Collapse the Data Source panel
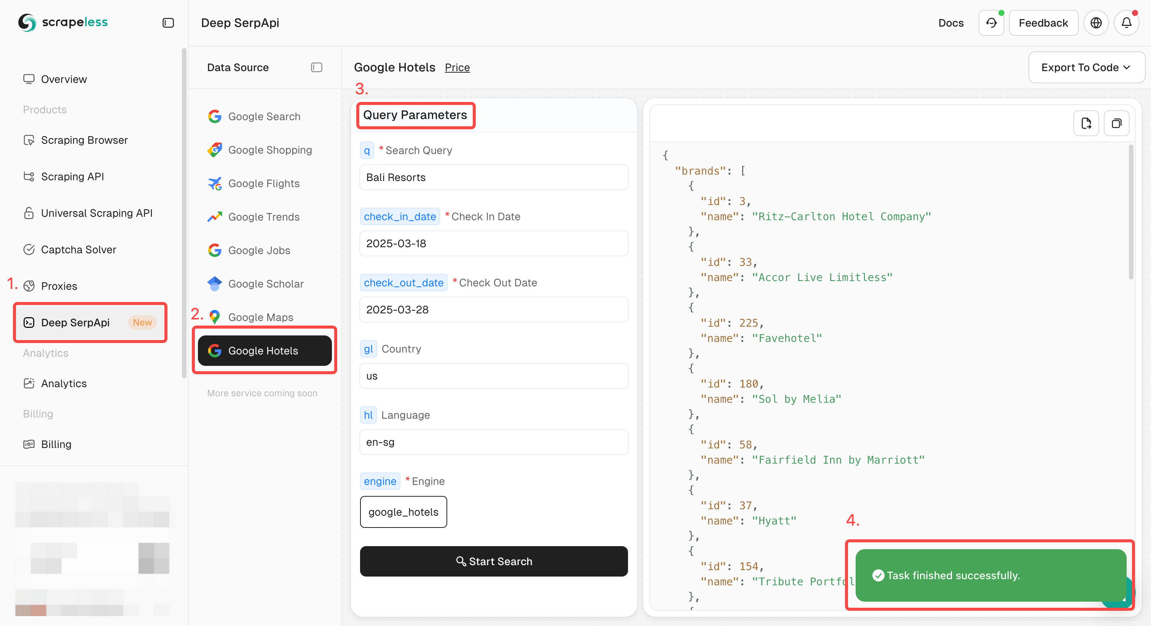Image resolution: width=1151 pixels, height=626 pixels. point(316,67)
